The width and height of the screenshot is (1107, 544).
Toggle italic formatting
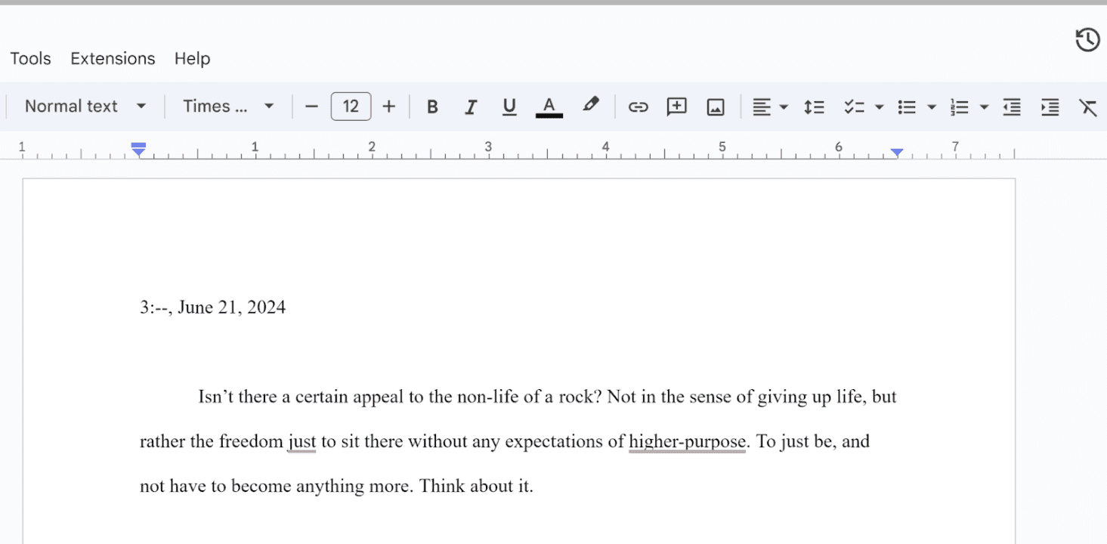click(471, 107)
